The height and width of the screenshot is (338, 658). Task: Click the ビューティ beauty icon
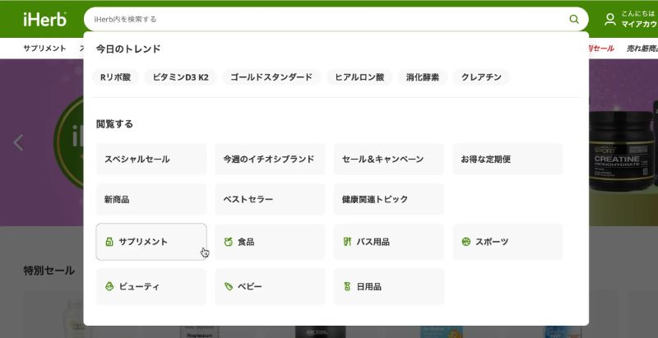click(x=109, y=286)
